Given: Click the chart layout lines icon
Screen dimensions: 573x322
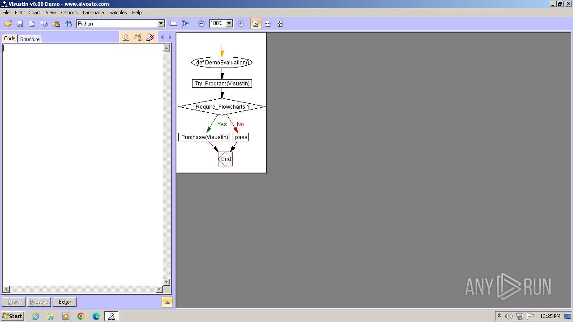Looking at the screenshot, I should point(174,24).
